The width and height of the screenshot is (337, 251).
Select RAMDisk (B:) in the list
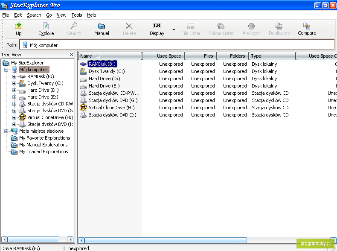pyautogui.click(x=102, y=64)
